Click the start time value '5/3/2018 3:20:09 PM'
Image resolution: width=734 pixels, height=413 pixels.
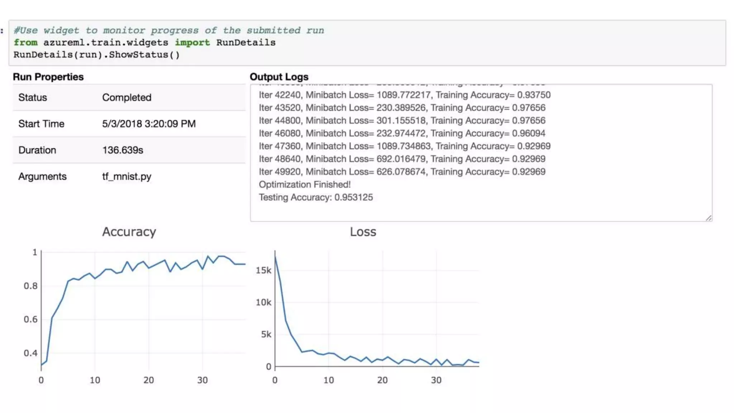click(149, 124)
